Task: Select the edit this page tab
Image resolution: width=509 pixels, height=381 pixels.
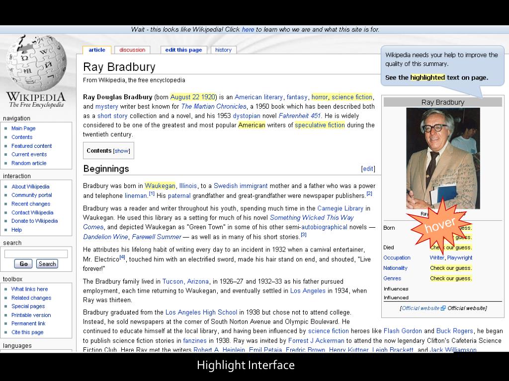Action: tap(184, 50)
